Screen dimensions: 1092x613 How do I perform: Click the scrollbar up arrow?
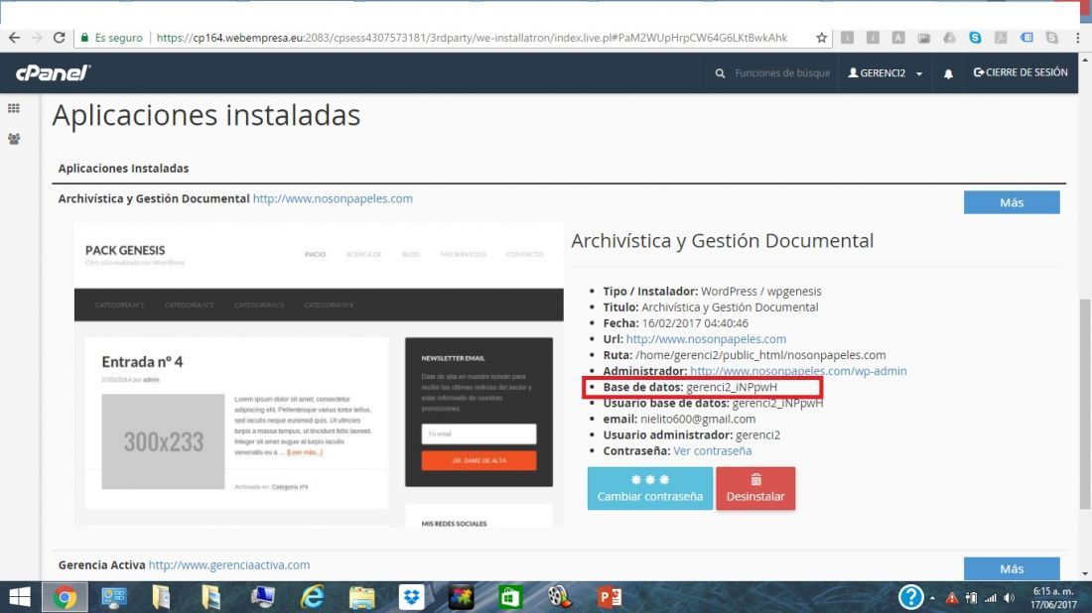click(1085, 60)
